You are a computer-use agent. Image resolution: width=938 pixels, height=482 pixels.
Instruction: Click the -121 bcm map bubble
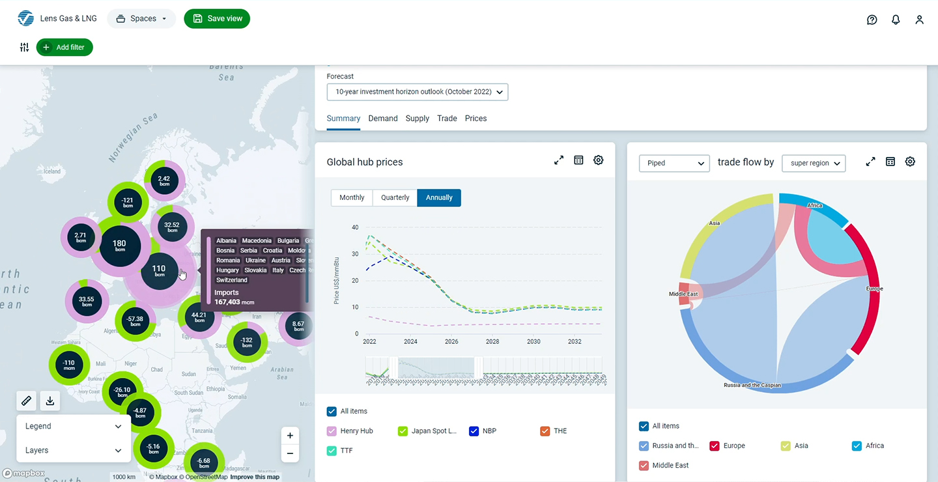pyautogui.click(x=128, y=203)
